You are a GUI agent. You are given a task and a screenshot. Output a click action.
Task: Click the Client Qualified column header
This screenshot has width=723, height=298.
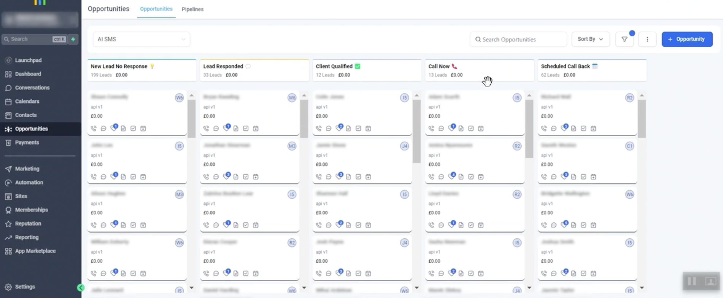coord(367,70)
